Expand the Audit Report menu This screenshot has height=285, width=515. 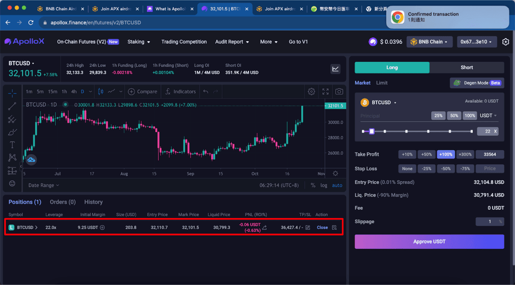(x=232, y=42)
